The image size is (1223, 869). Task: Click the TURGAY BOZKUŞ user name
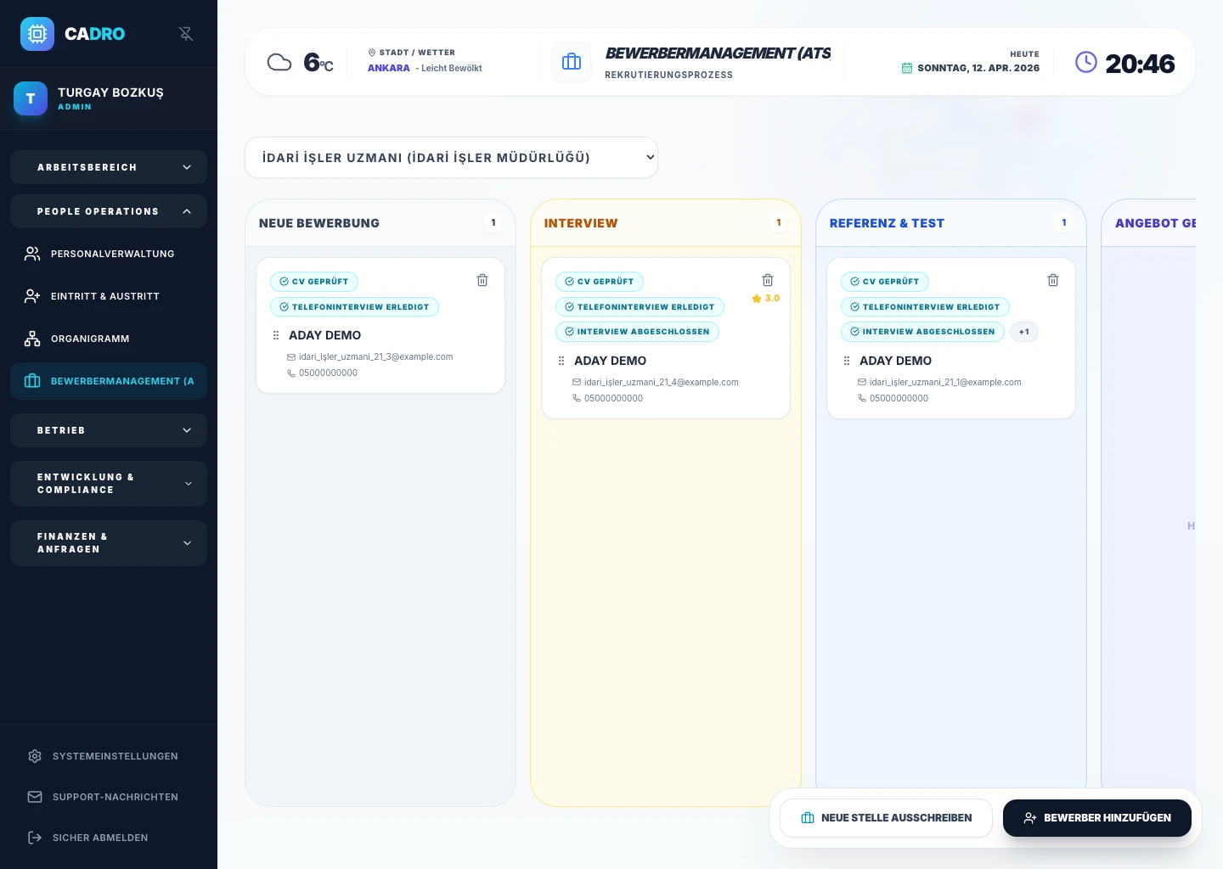click(110, 93)
